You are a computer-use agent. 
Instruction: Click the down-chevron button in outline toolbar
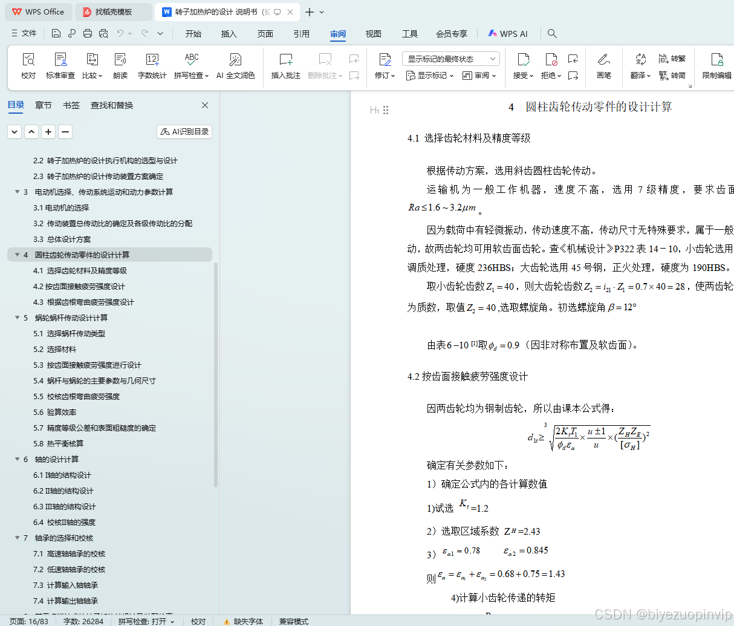click(x=15, y=131)
